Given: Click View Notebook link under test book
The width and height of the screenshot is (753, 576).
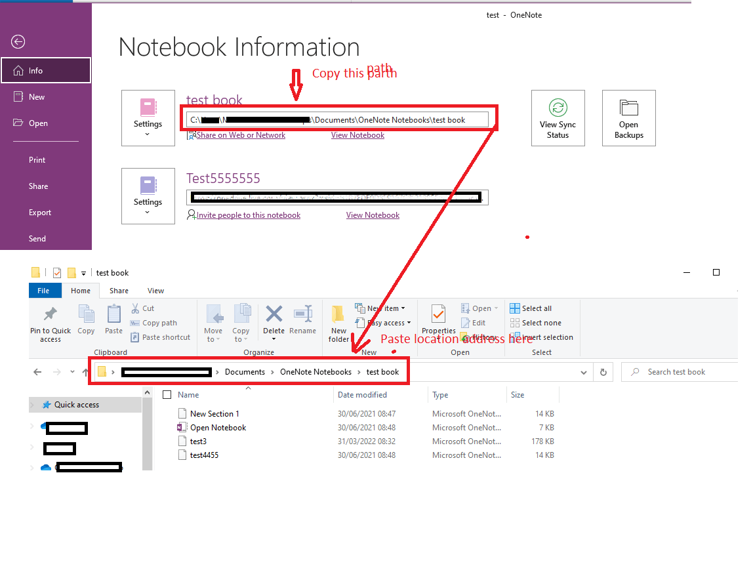Looking at the screenshot, I should (357, 136).
